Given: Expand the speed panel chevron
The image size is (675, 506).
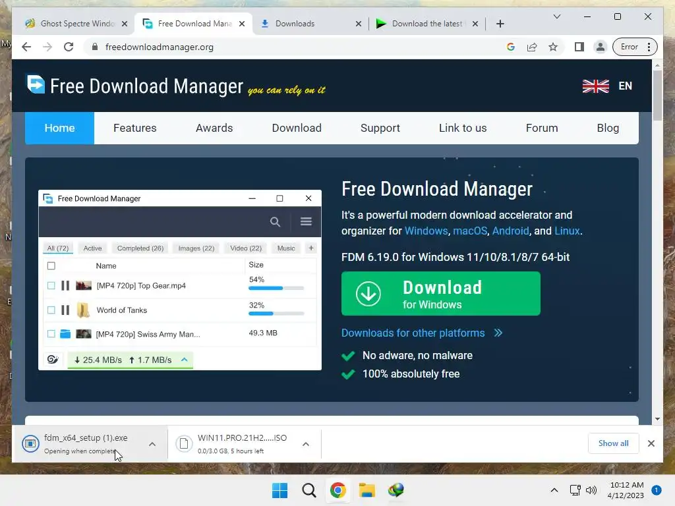Looking at the screenshot, I should (x=185, y=359).
